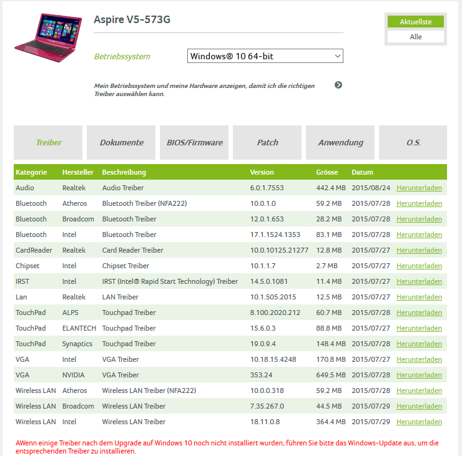The height and width of the screenshot is (456, 462).
Task: Click the Betriebssystem label
Action: (122, 56)
